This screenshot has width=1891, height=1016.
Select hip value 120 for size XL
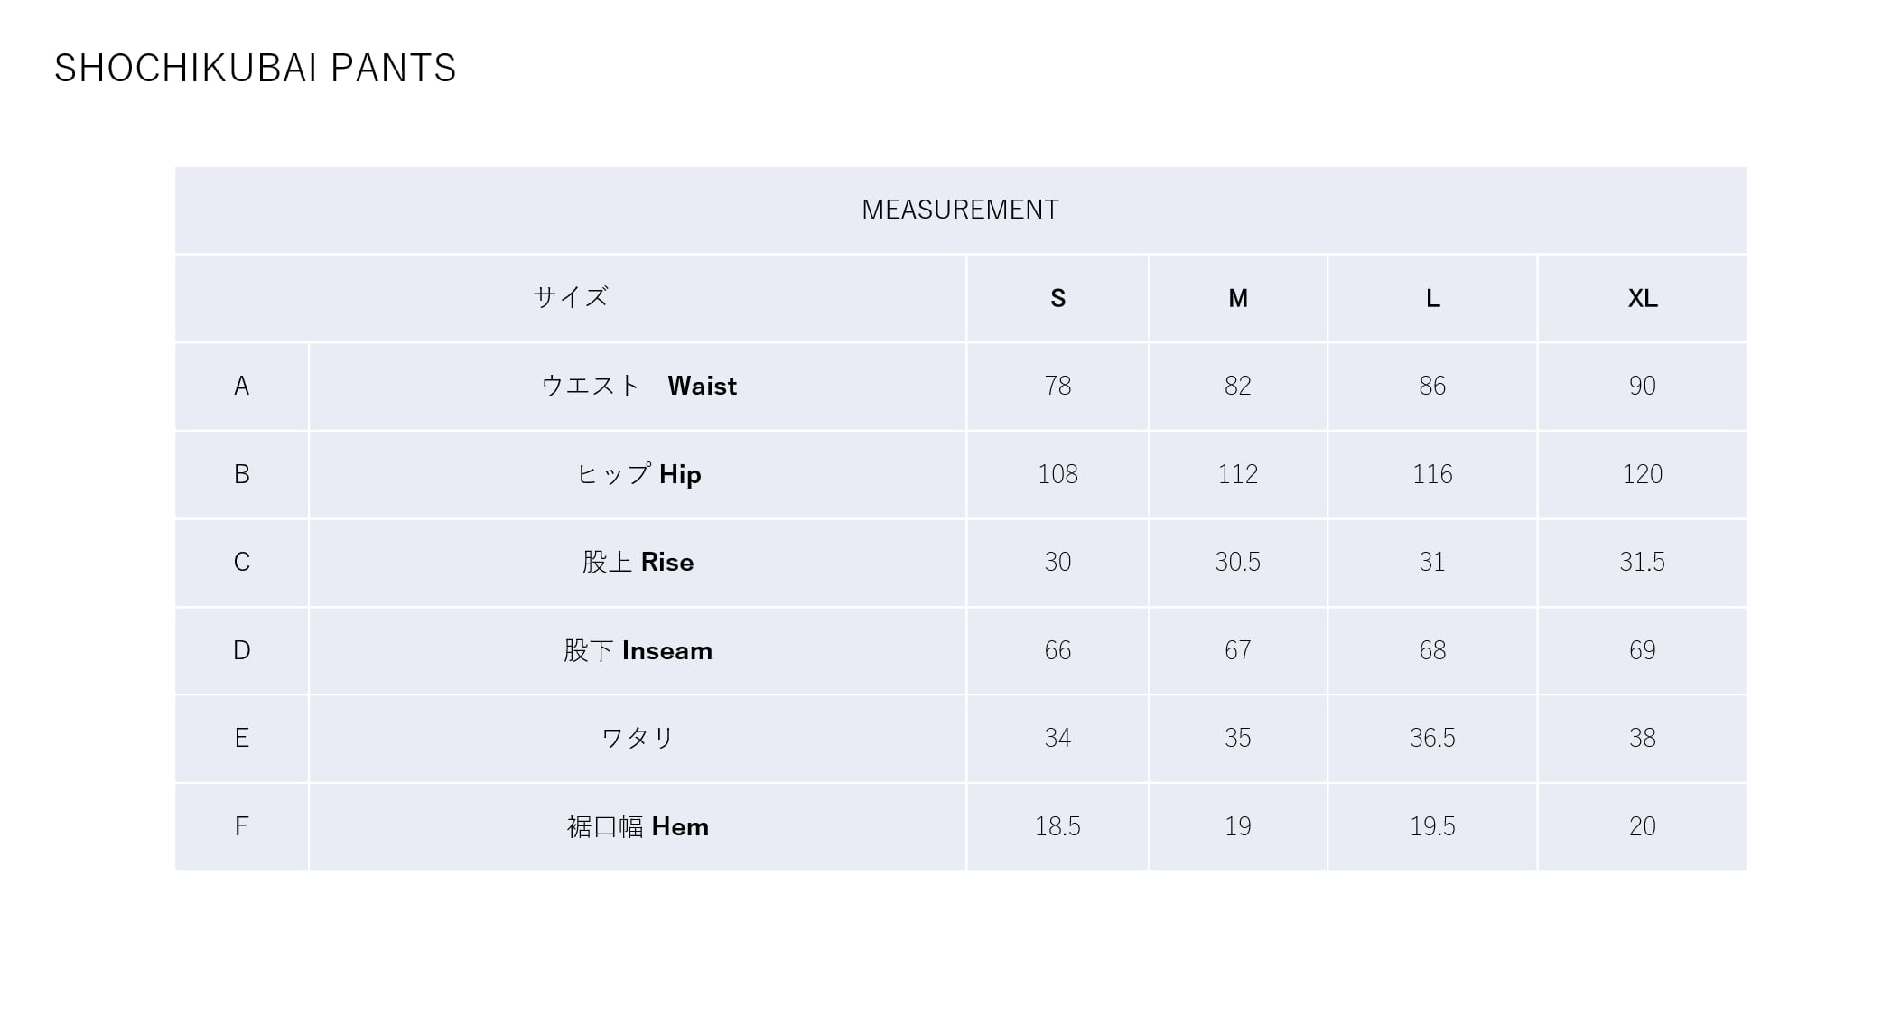pos(1642,474)
